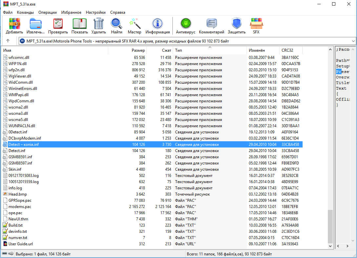Click the disk drive icon in status bar
357x258 pixels.
pos(4,254)
